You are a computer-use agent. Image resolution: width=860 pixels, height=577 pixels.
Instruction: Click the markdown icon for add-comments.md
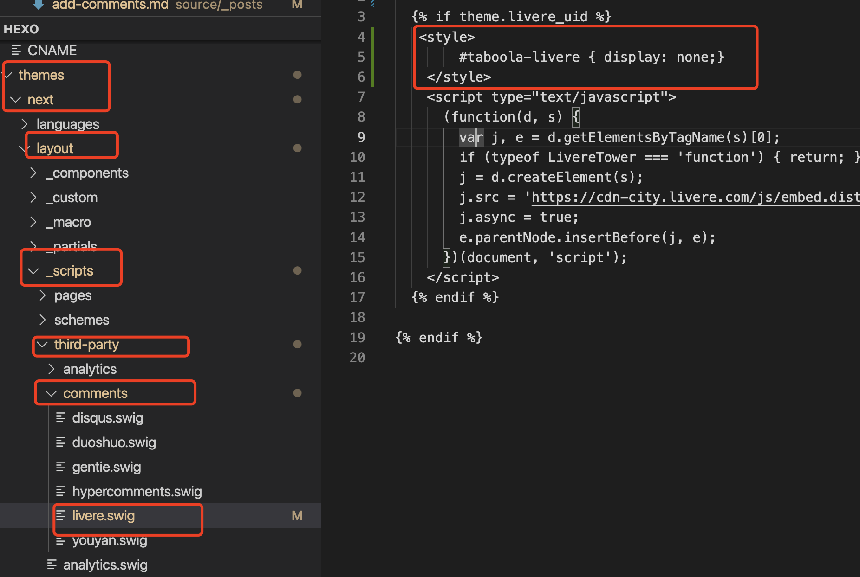click(39, 5)
